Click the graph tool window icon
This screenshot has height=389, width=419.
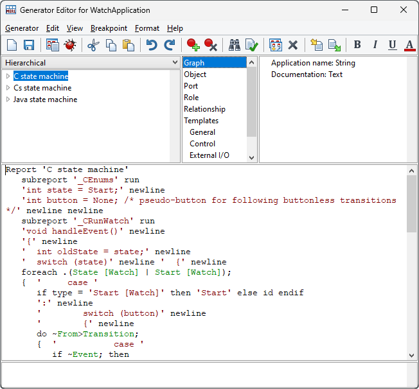[x=276, y=45]
